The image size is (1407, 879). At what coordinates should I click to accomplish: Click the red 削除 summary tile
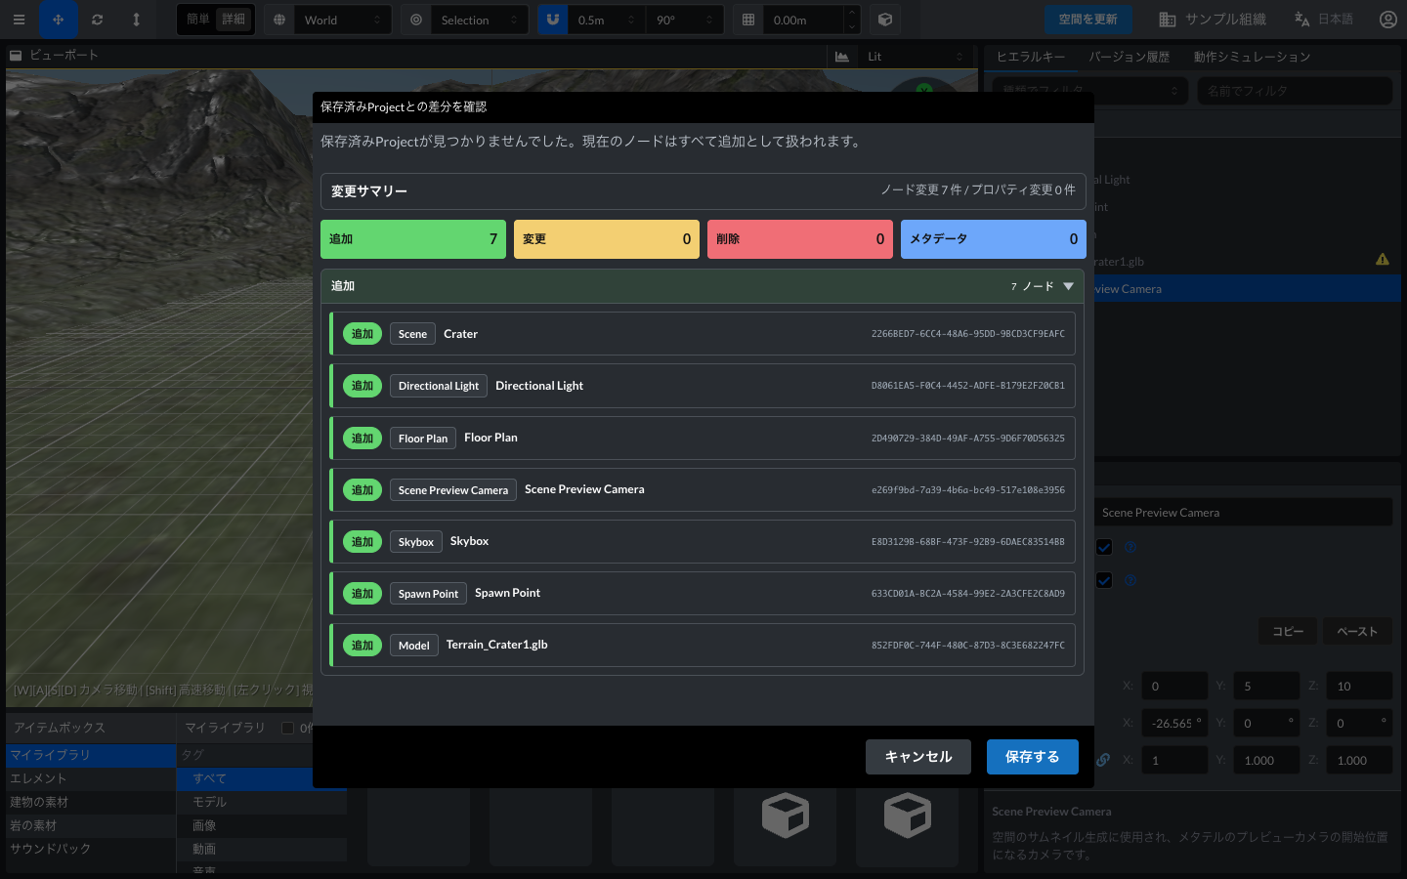click(x=800, y=239)
